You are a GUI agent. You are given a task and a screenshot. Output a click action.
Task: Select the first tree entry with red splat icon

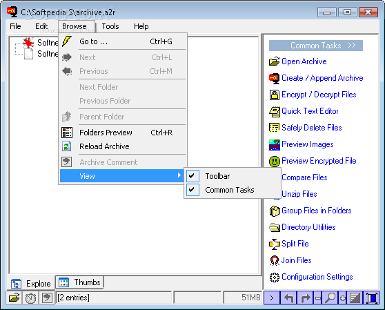tap(41, 43)
